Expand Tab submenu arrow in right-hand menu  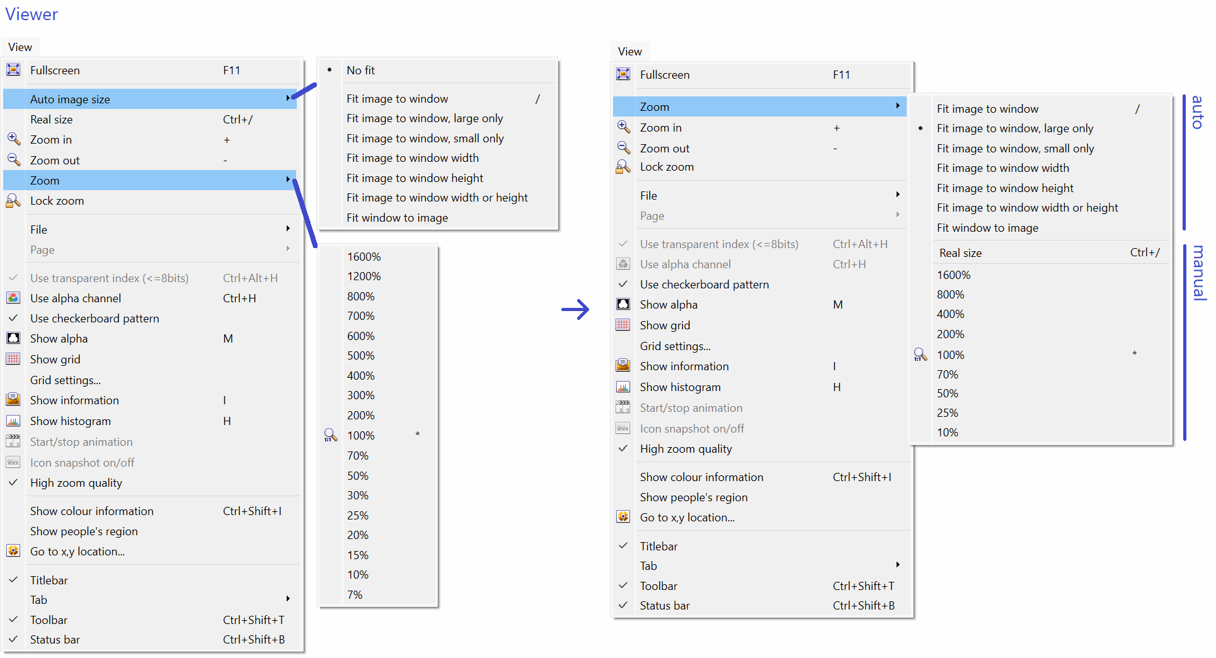point(898,565)
